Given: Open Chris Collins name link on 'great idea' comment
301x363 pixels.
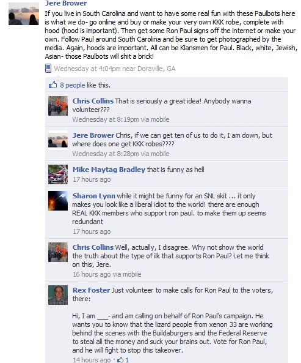Looking at the screenshot, I should [93, 101].
